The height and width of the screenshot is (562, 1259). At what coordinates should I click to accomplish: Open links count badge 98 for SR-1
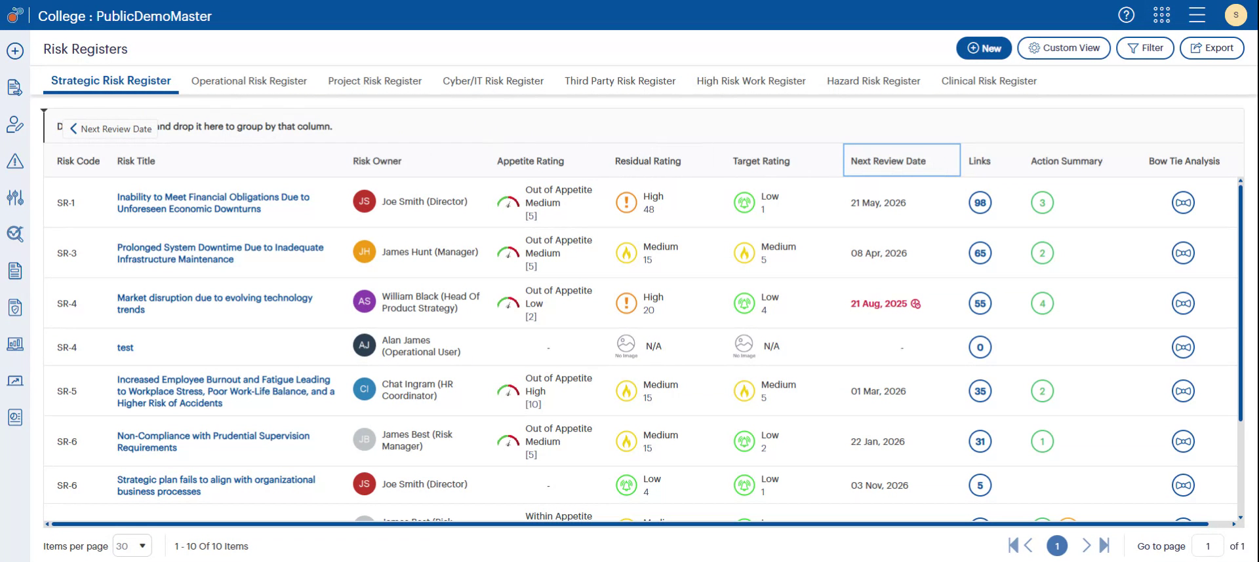[x=980, y=202]
